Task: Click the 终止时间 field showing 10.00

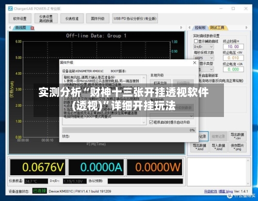Action: [x=233, y=47]
